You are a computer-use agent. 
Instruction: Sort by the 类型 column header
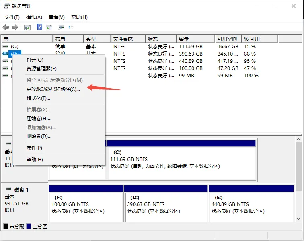[97, 39]
